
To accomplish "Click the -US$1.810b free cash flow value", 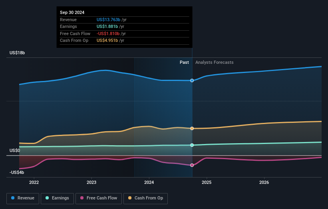I will 108,34.
